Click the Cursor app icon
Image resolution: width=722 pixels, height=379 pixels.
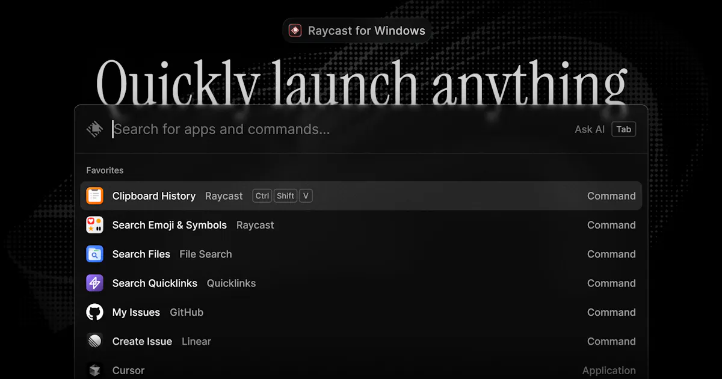coord(95,370)
